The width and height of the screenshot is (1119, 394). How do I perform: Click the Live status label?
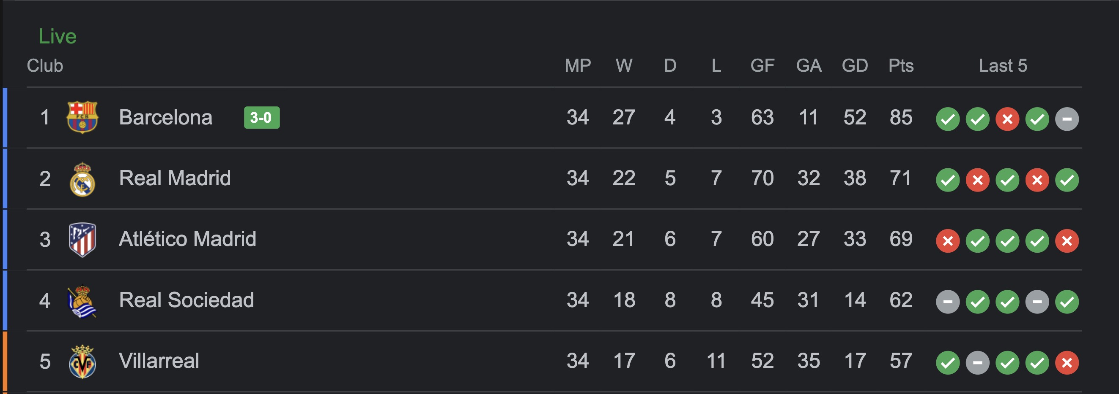[58, 36]
